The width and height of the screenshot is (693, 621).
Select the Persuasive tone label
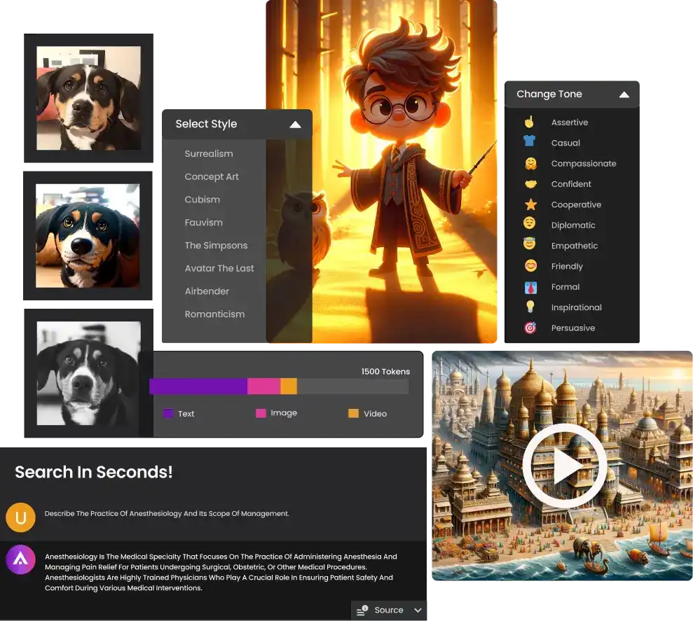(572, 328)
